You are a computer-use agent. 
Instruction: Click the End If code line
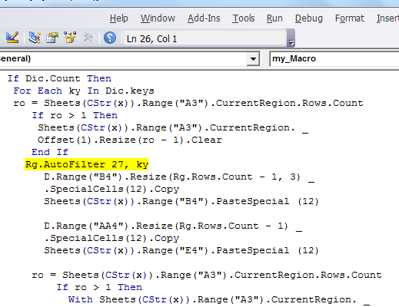click(x=50, y=152)
